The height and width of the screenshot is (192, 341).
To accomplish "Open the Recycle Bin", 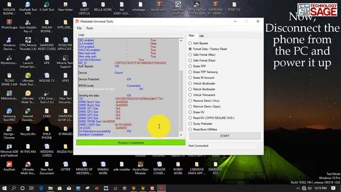I will 28,131.
